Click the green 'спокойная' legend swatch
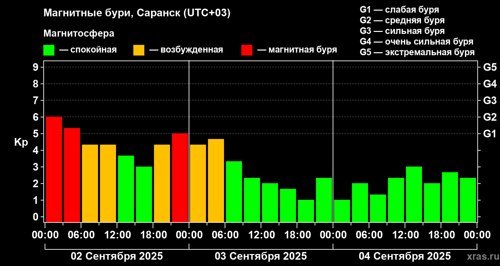The width and height of the screenshot is (500, 266). point(49,50)
